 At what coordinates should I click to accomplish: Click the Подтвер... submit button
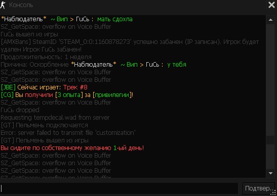(x=258, y=188)
